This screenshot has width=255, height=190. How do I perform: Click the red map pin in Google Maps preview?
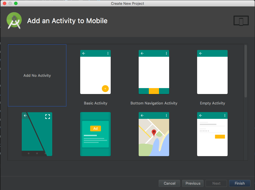[154, 132]
